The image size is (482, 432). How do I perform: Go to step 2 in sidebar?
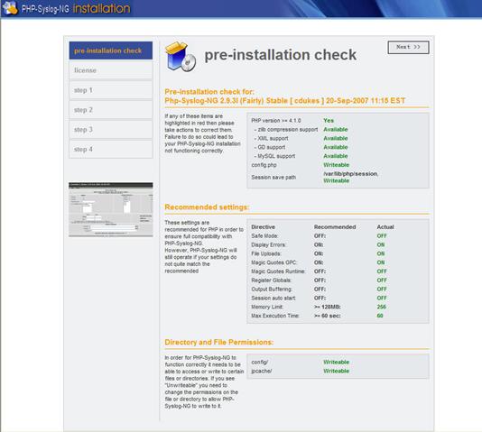tap(111, 110)
